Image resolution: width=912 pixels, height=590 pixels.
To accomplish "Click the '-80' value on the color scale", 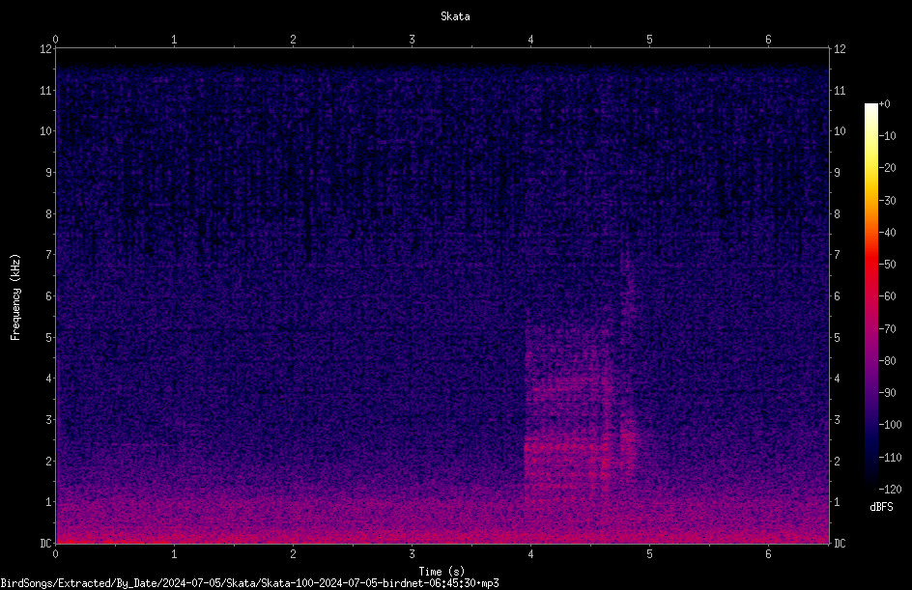I will (x=887, y=361).
